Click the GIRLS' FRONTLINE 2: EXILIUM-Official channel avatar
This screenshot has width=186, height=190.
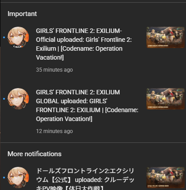tap(18, 37)
